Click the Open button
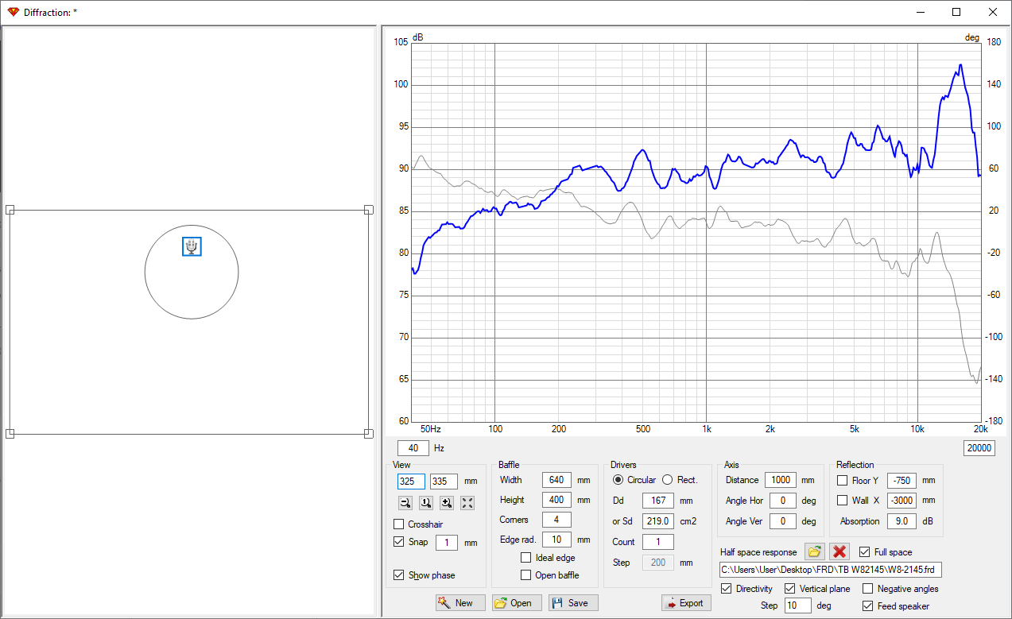This screenshot has width=1012, height=619. pos(517,603)
